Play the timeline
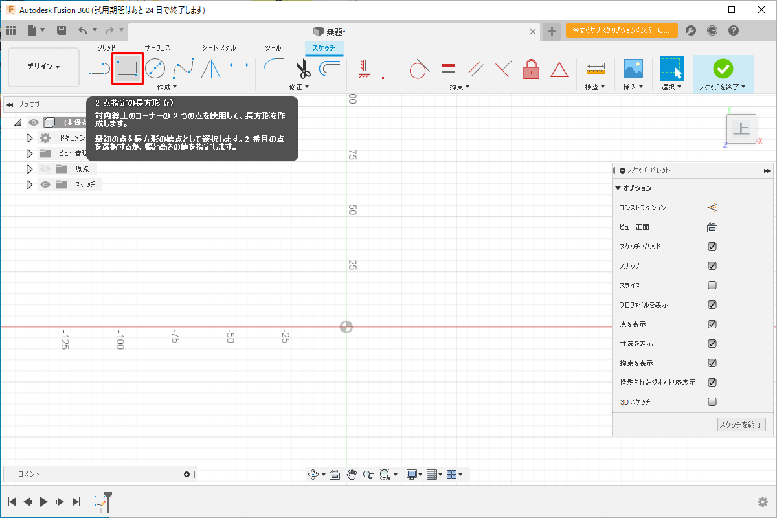Image resolution: width=777 pixels, height=518 pixels. click(x=43, y=501)
